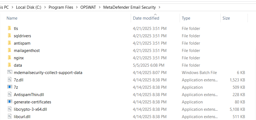Go to OPSWAT in address bar

click(88, 7)
